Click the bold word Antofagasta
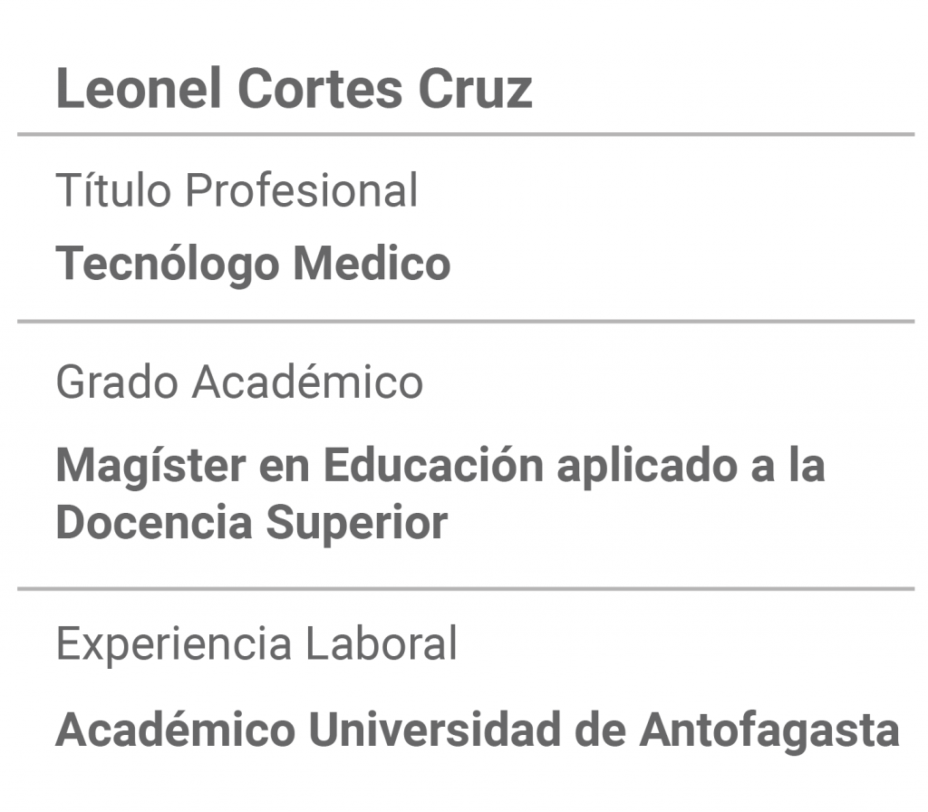Image resolution: width=928 pixels, height=812 pixels. (x=769, y=730)
